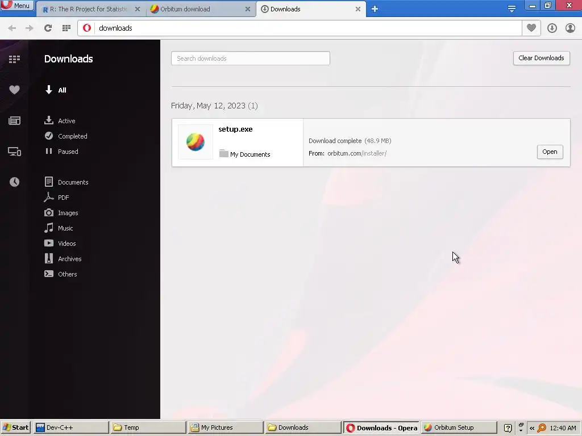Close the R Project tab
The height and width of the screenshot is (436, 582).
tap(138, 9)
